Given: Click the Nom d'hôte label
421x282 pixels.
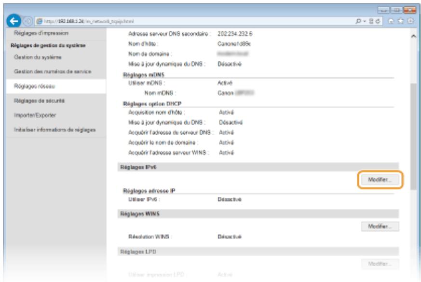Looking at the screenshot, I should (143, 43).
